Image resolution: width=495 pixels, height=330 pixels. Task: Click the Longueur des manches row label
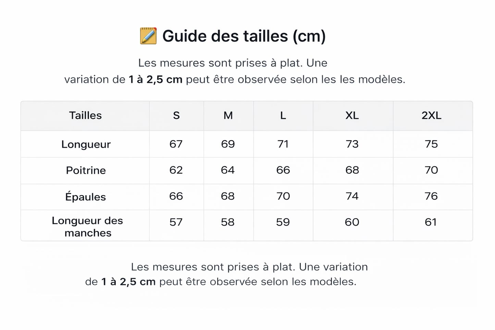point(87,227)
